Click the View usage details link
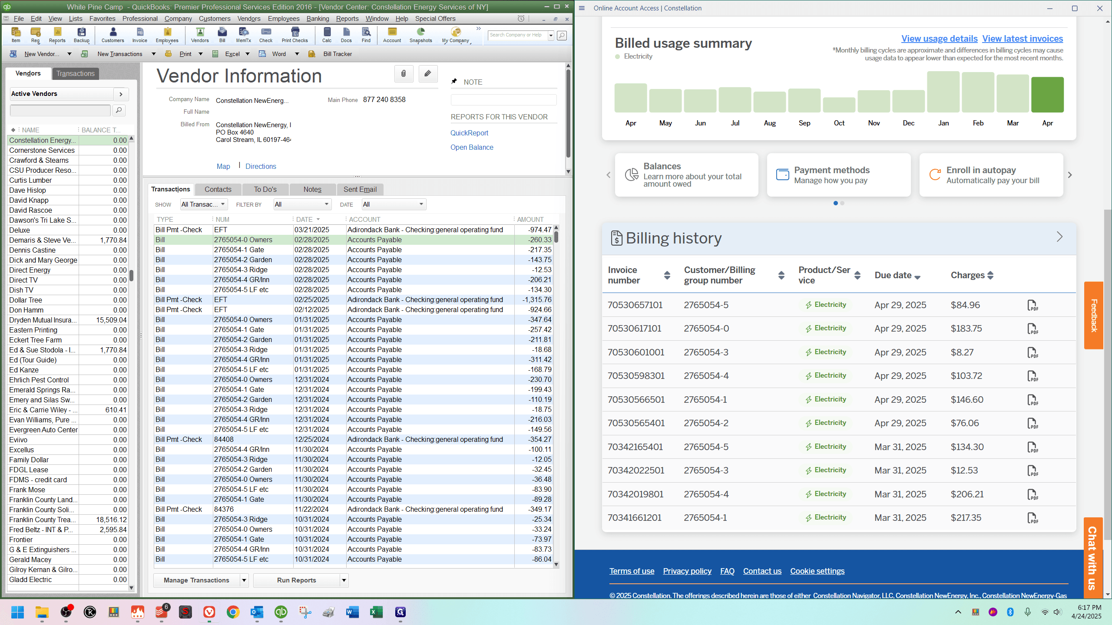Screen dimensions: 1112x625 [x=939, y=39]
